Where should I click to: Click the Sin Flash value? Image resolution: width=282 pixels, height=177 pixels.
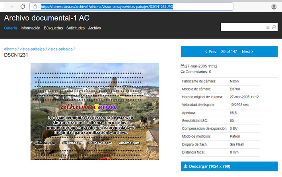tap(237, 144)
